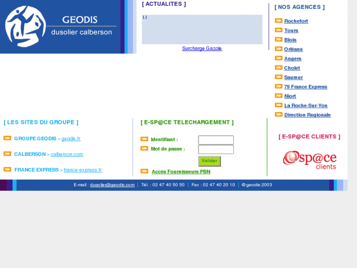Open the Espace clients logo
This screenshot has width=357, height=268.
click(x=310, y=160)
